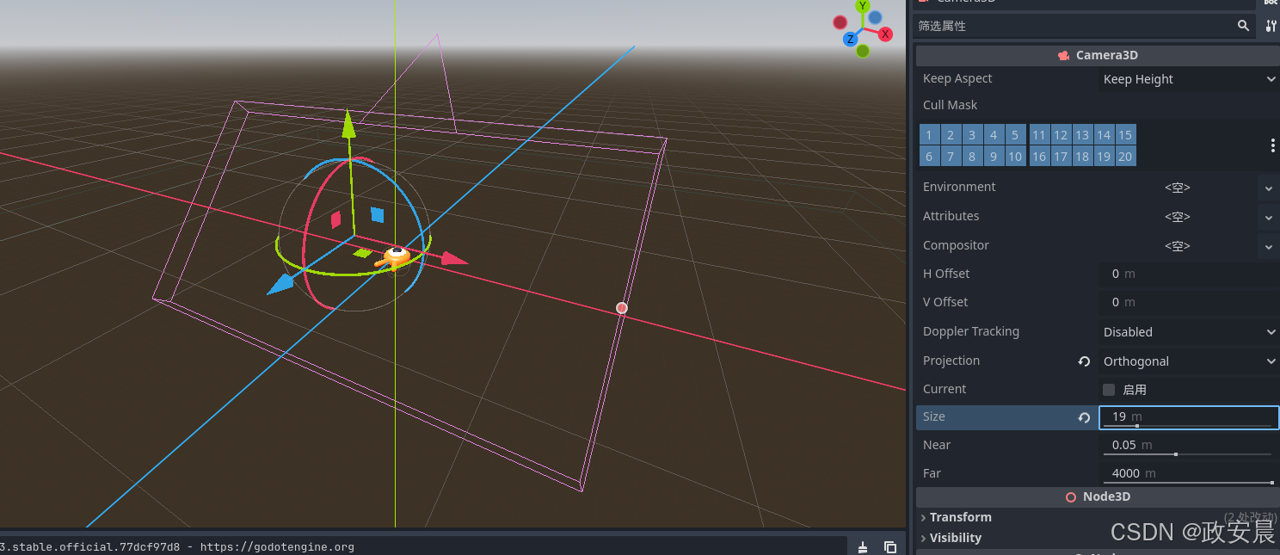The height and width of the screenshot is (555, 1280).
Task: Open the Projection Orthogonal dropdown
Action: pos(1189,361)
